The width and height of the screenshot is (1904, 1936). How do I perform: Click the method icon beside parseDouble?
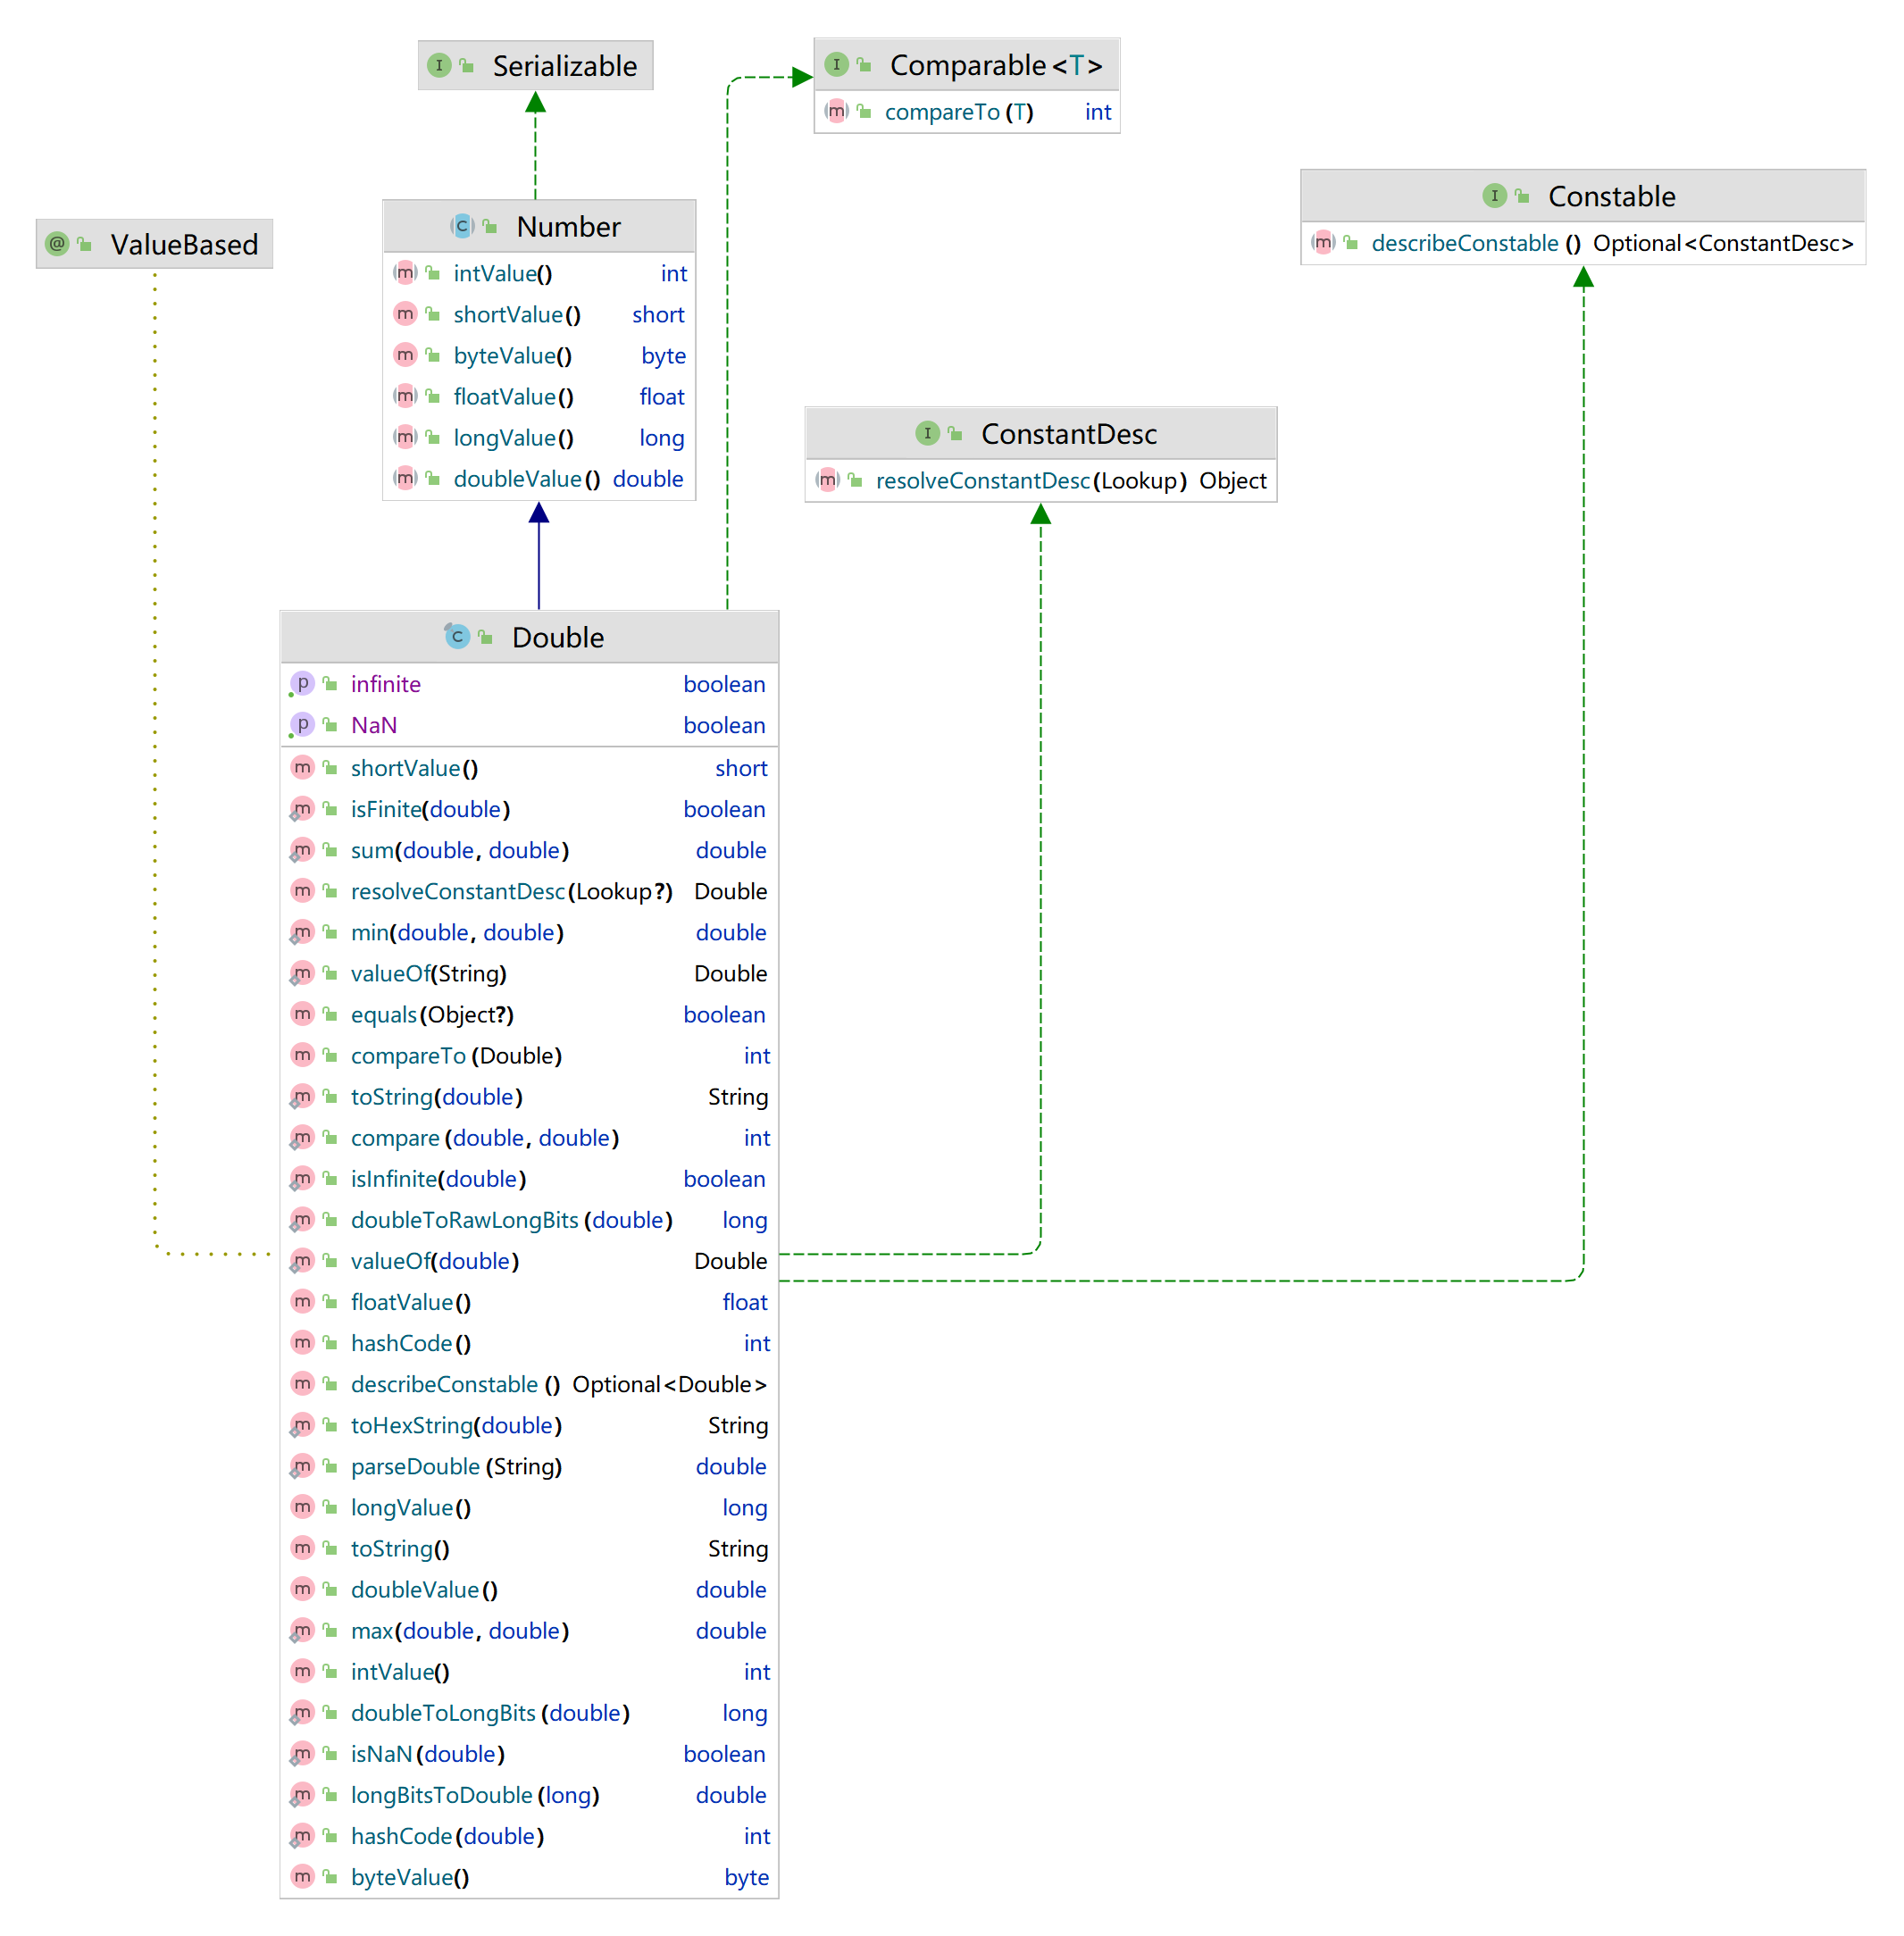point(302,1466)
